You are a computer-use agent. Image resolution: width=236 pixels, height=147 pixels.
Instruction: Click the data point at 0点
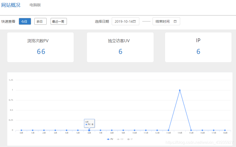pos(21,130)
